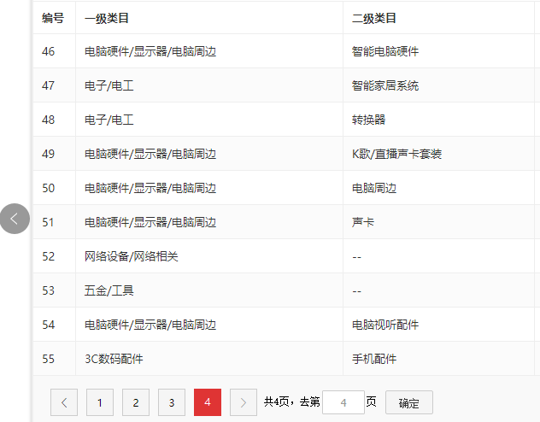Click 电脑周边 secondary category in row 50
This screenshot has height=422, width=540.
374,188
